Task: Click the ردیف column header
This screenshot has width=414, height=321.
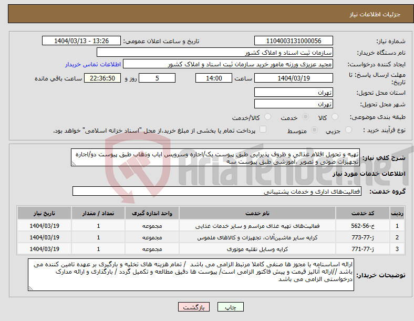Action: click(x=397, y=213)
